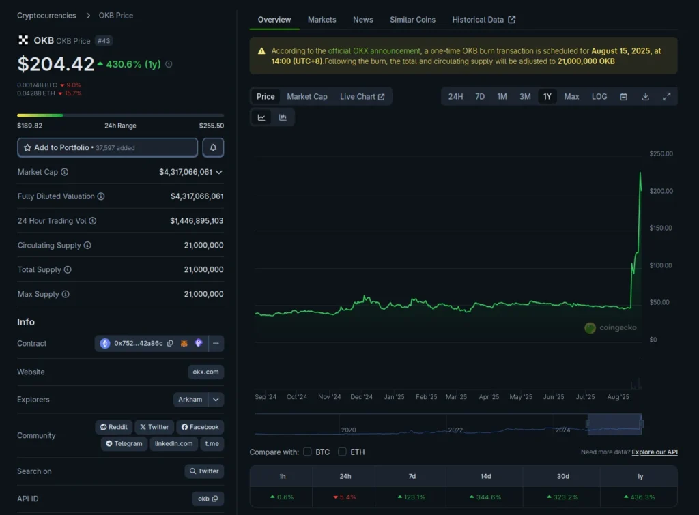Visit the okx.com website link
The height and width of the screenshot is (515, 699).
click(x=205, y=372)
